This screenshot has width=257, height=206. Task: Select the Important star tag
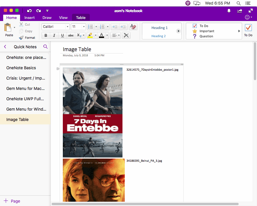coord(203,31)
